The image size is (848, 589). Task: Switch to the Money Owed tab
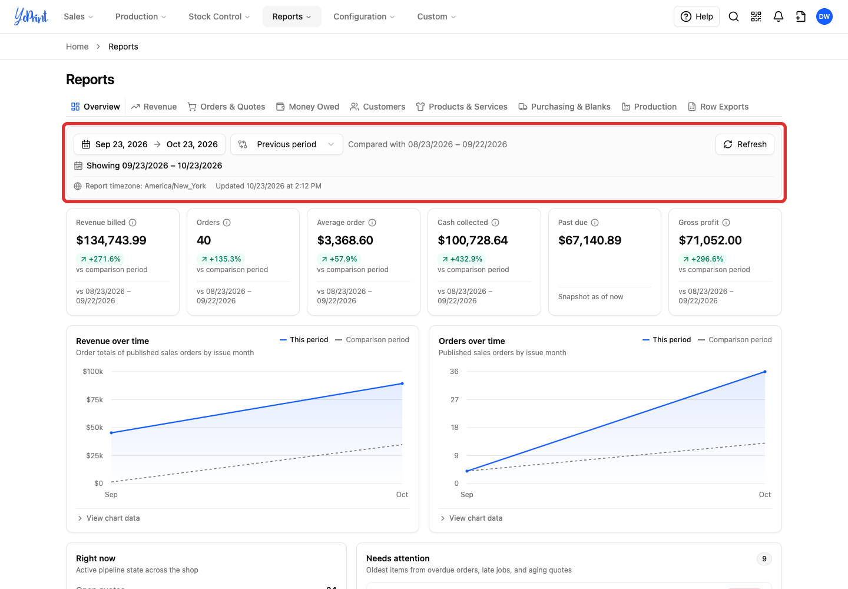point(307,107)
